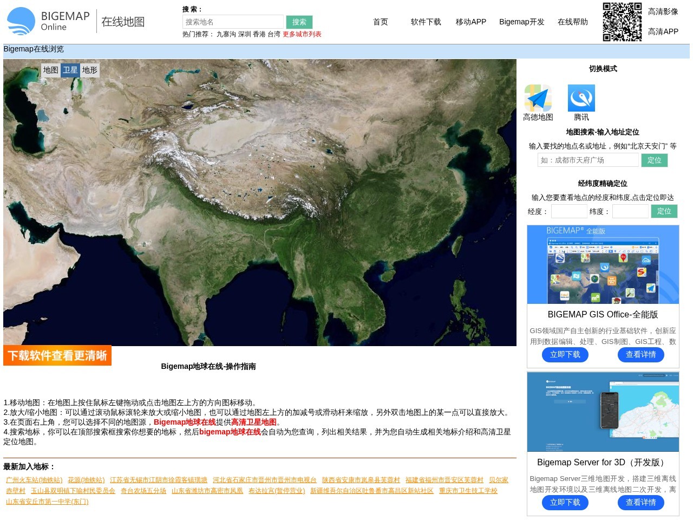Open the 首页 navigation item
693x520 pixels.
[x=380, y=22]
